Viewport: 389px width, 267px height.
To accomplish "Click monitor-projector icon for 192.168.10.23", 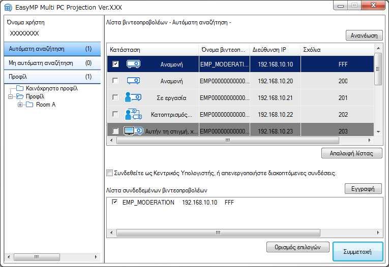I will click(x=133, y=130).
